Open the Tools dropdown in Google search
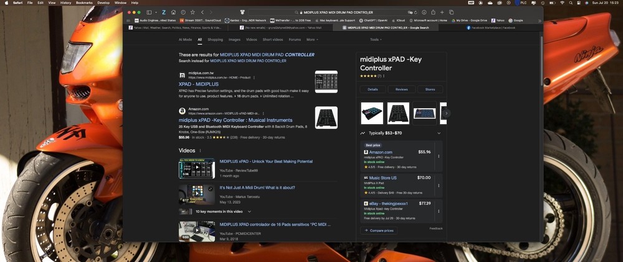This screenshot has width=623, height=262. click(375, 39)
